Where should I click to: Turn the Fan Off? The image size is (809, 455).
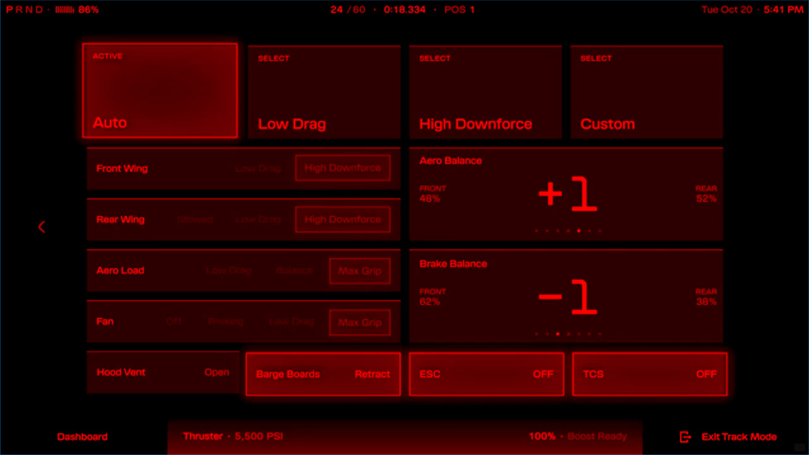(174, 321)
